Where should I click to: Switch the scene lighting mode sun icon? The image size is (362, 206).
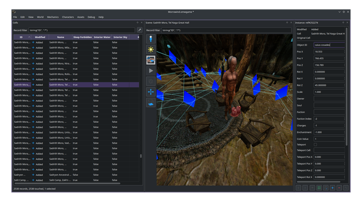[151, 49]
